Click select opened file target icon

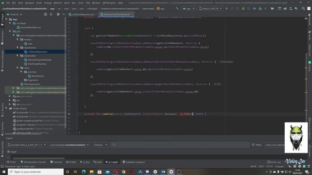click(45, 14)
